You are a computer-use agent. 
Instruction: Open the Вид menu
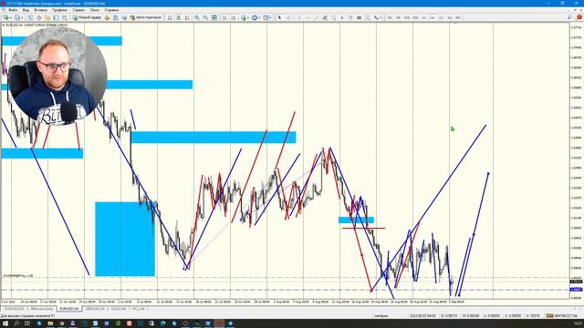26,10
